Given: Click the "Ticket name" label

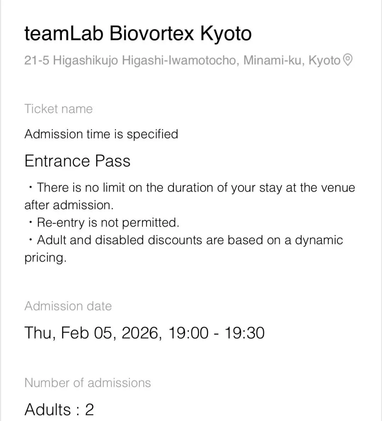Looking at the screenshot, I should (58, 109).
